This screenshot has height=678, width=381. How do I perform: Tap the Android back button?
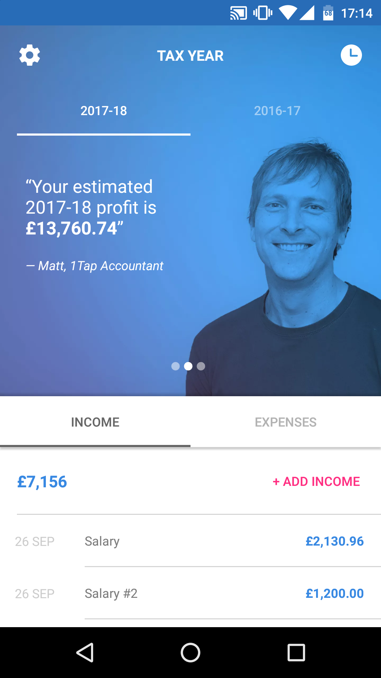(85, 652)
